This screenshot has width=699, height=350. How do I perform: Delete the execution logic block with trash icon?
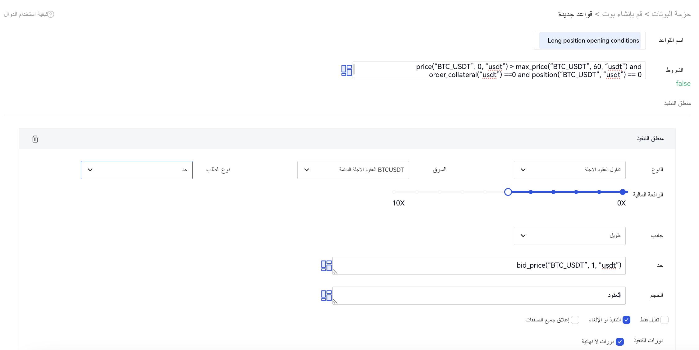pos(35,139)
